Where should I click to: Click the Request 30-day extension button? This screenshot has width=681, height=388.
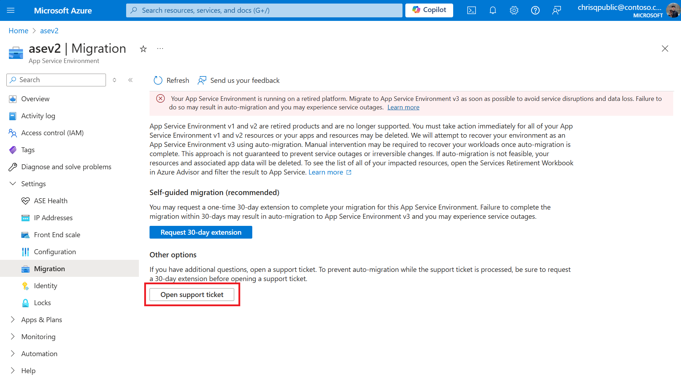tap(201, 232)
